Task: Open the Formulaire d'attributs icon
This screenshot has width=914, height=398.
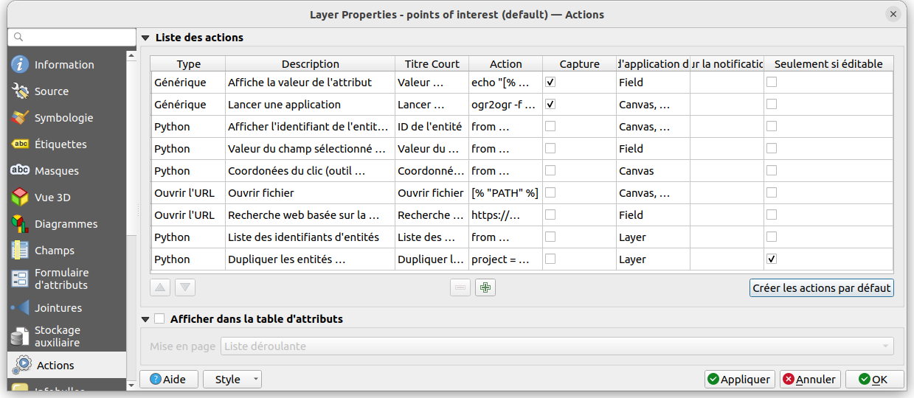Action: tap(20, 279)
